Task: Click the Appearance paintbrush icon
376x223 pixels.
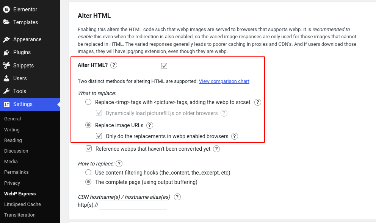Action: (6, 39)
